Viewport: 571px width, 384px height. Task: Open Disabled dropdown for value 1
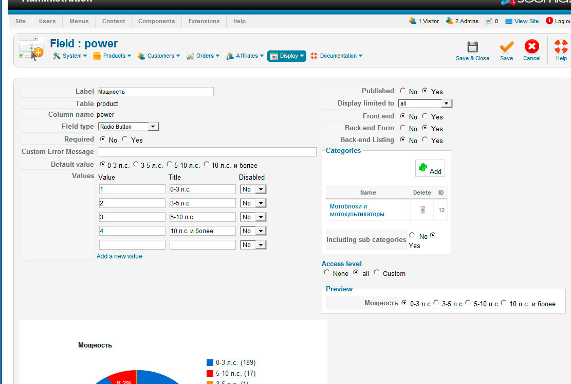coord(253,189)
